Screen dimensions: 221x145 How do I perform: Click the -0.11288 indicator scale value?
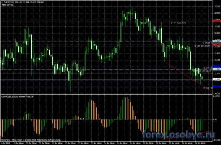pyautogui.click(x=217, y=140)
